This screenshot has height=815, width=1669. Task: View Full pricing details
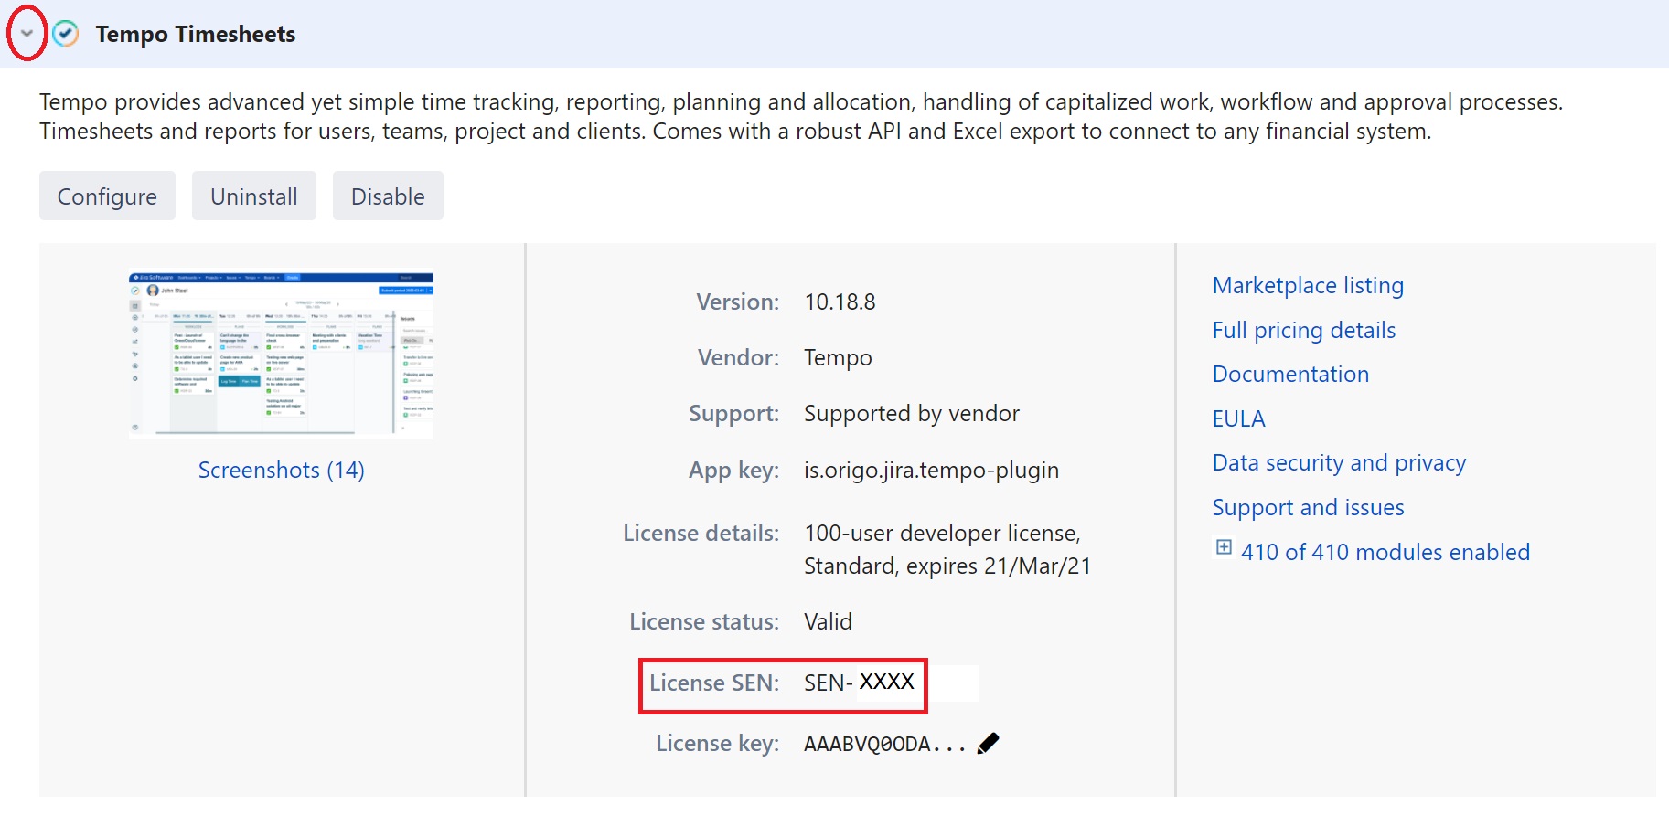pos(1303,331)
